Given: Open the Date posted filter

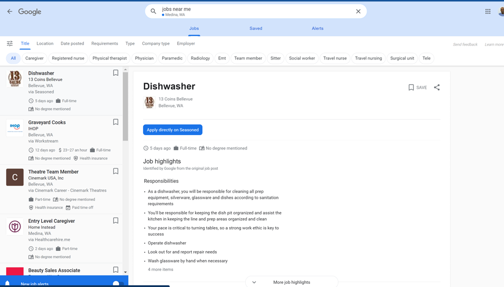Looking at the screenshot, I should (x=72, y=43).
